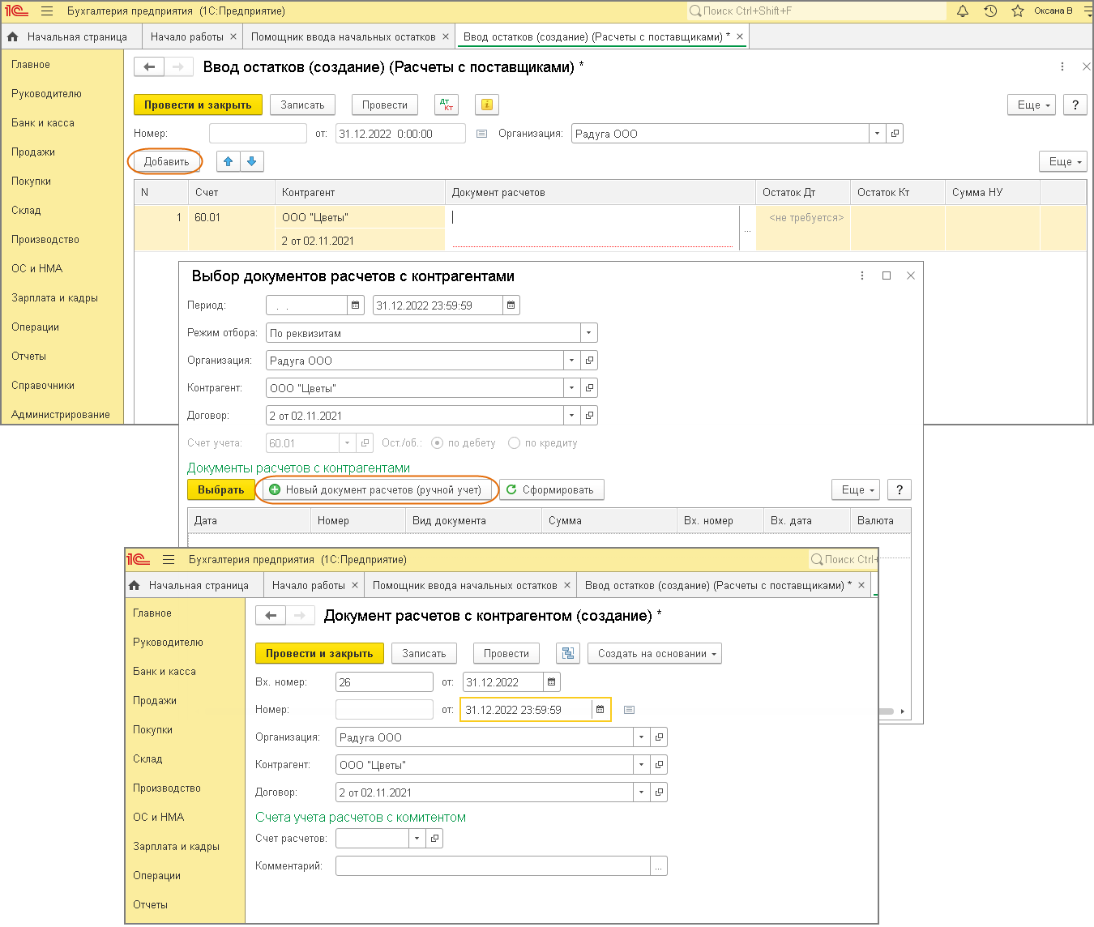Open the Договор record icon in the selection dialog

click(589, 416)
